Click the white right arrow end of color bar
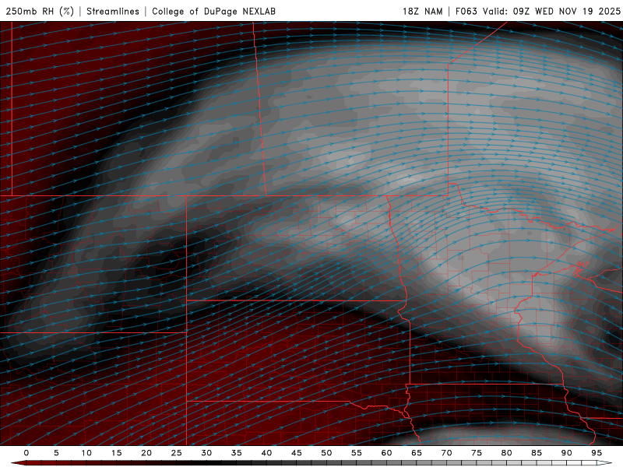This screenshot has height=467, width=623. (x=604, y=463)
